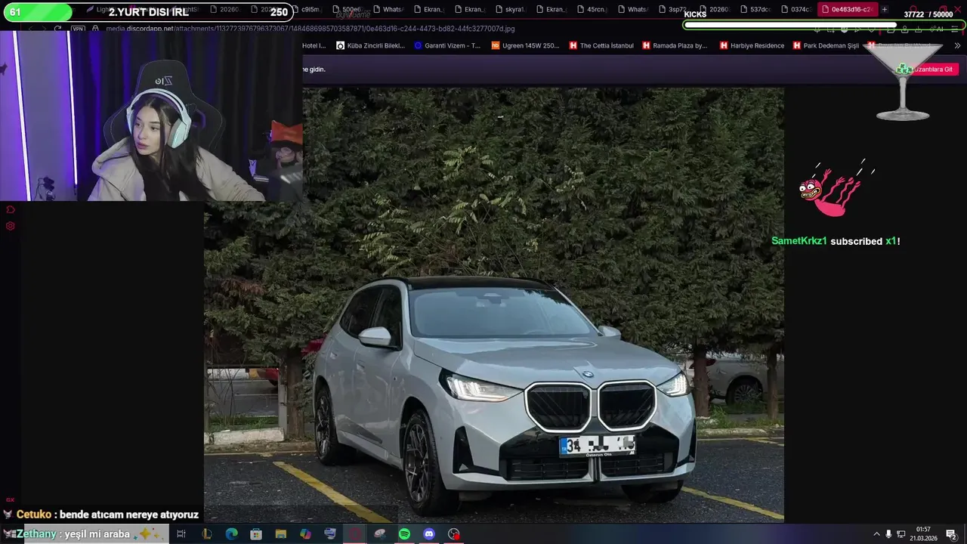Open the Harbiye Residence bookmark
Viewport: 967px width, 544px height.
(x=752, y=45)
